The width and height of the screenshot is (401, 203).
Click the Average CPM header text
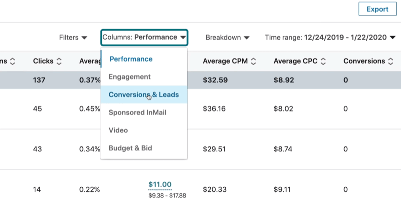(x=225, y=61)
